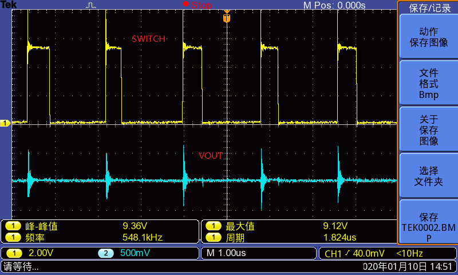458x275 pixels.
Task: Click the 保存/记录 menu title
Action: click(x=430, y=8)
